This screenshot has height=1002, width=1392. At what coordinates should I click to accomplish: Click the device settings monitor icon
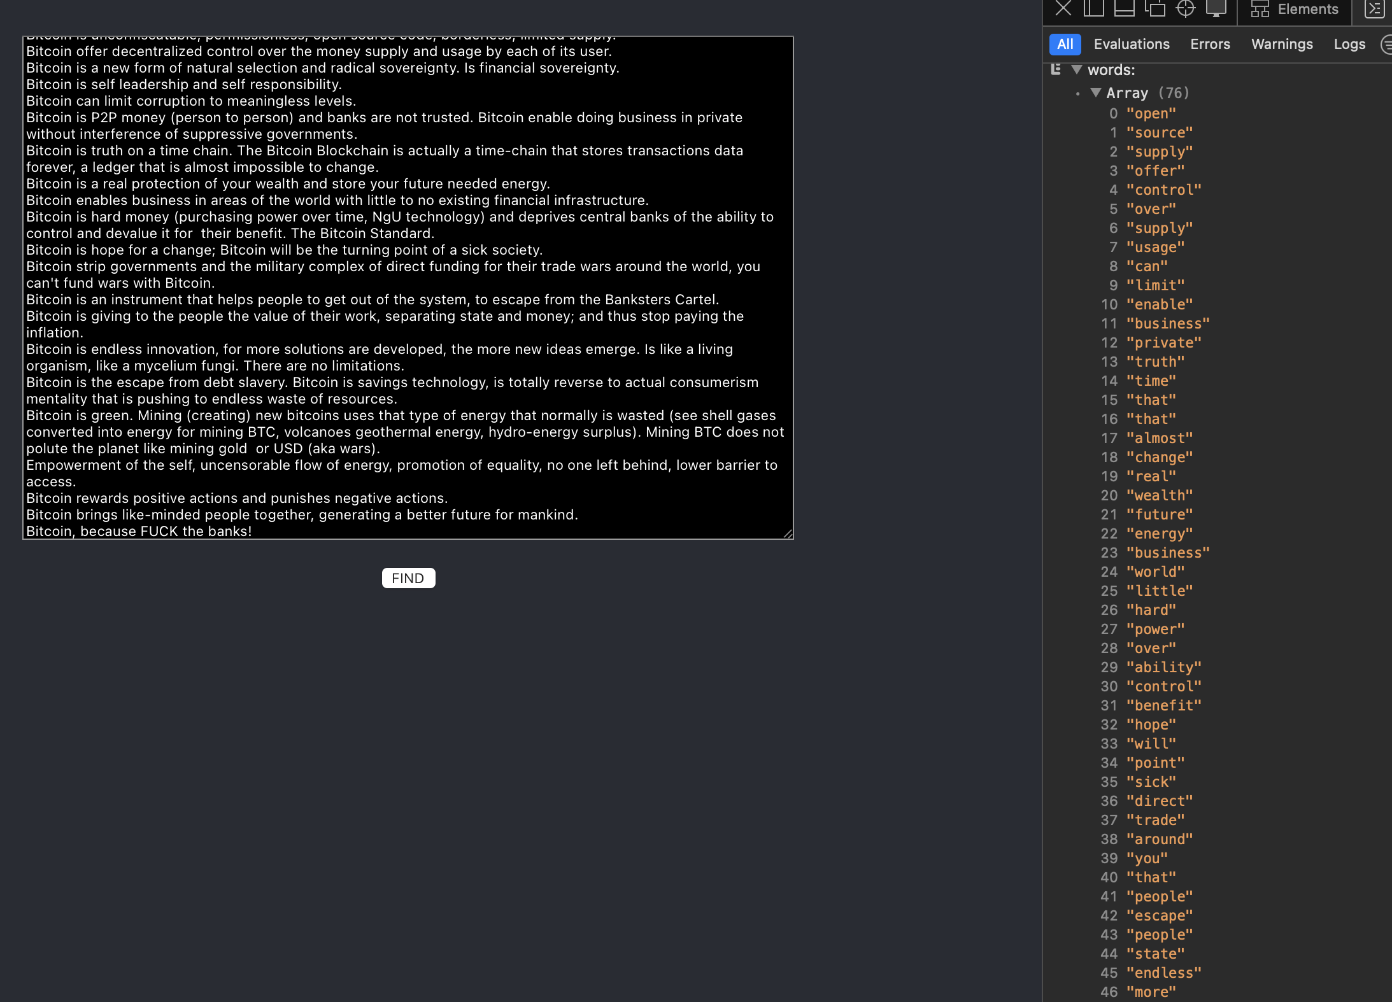pos(1216,8)
